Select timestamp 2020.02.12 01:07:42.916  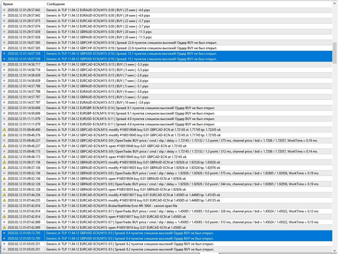point(24,206)
